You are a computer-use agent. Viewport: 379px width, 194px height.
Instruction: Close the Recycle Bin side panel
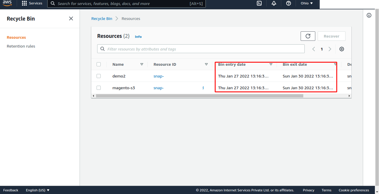click(x=71, y=18)
